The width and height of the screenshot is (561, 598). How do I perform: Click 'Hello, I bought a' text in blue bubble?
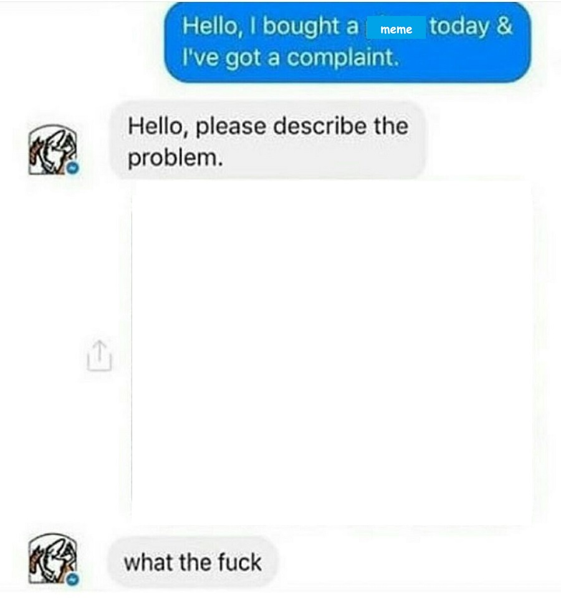271,26
